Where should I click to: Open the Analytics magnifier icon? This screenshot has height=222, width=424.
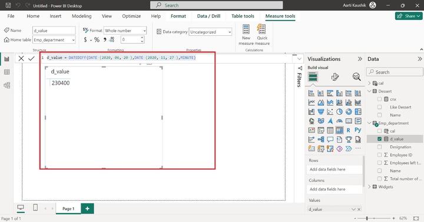coord(356,77)
